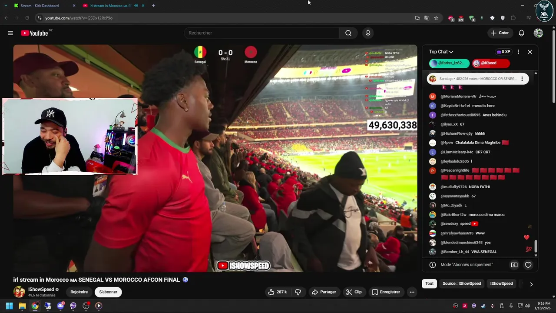Click @rawdezy chat author name

pyautogui.click(x=449, y=224)
